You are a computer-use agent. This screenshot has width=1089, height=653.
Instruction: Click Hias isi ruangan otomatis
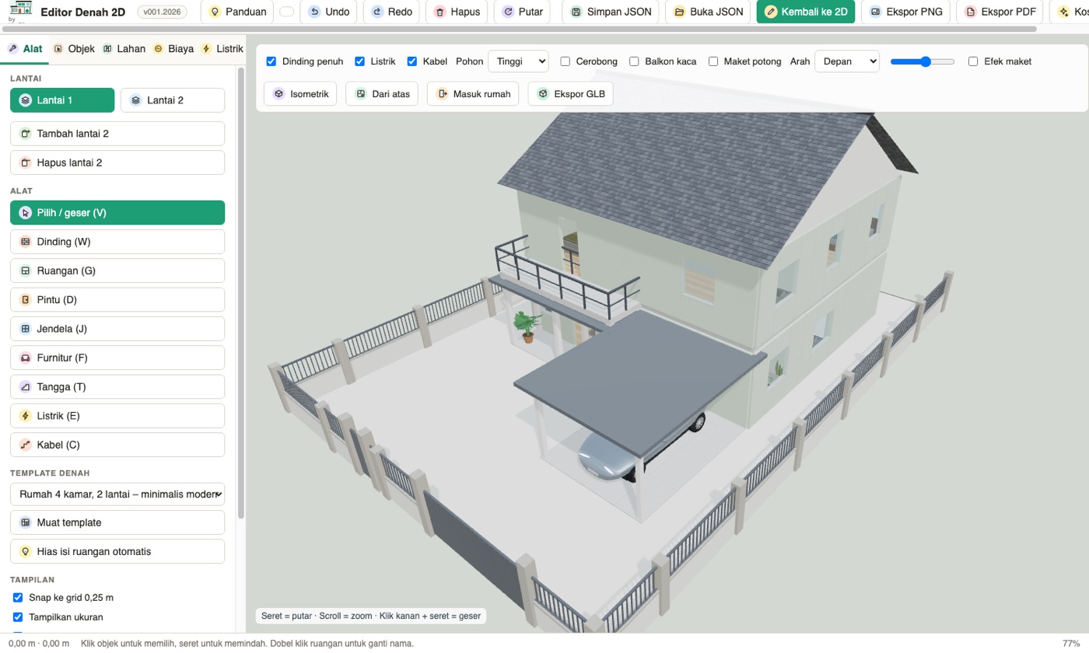click(117, 551)
